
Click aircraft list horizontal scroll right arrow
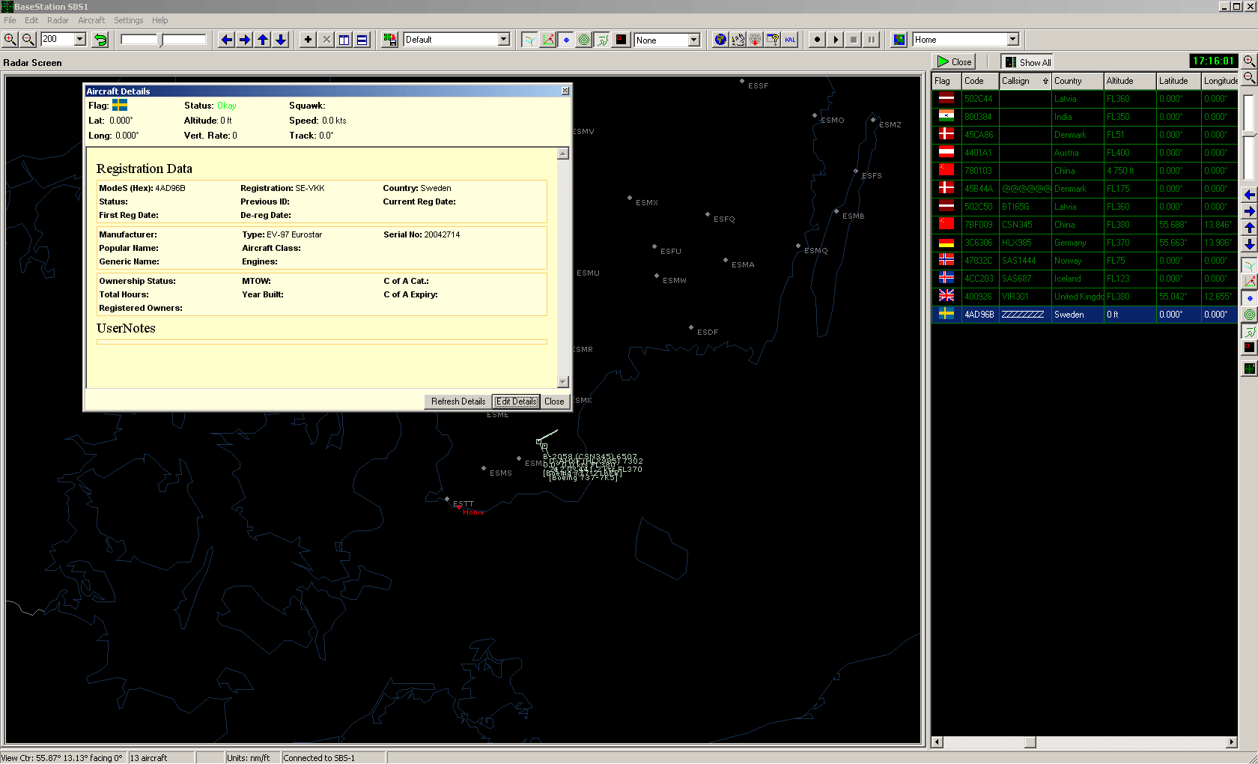tap(1232, 742)
